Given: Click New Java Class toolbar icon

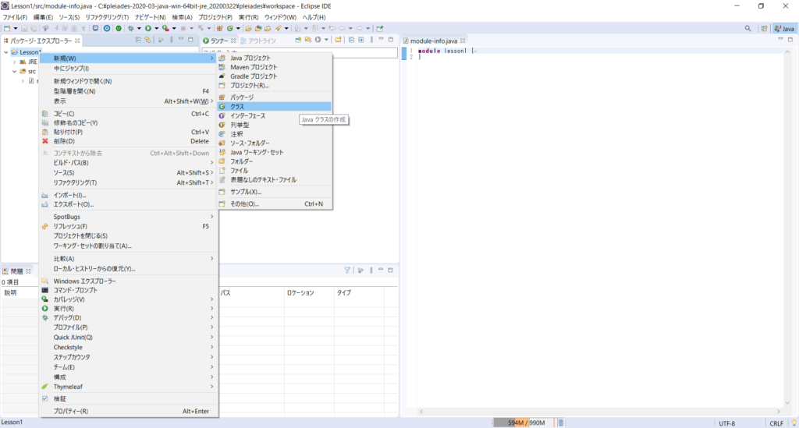Looking at the screenshot, I should coord(230,29).
